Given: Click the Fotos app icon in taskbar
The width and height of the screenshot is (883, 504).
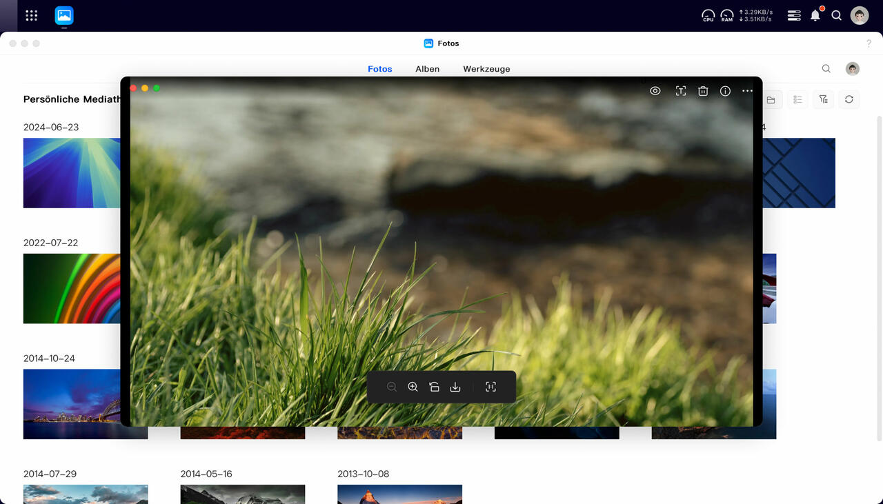Looking at the screenshot, I should tap(64, 15).
